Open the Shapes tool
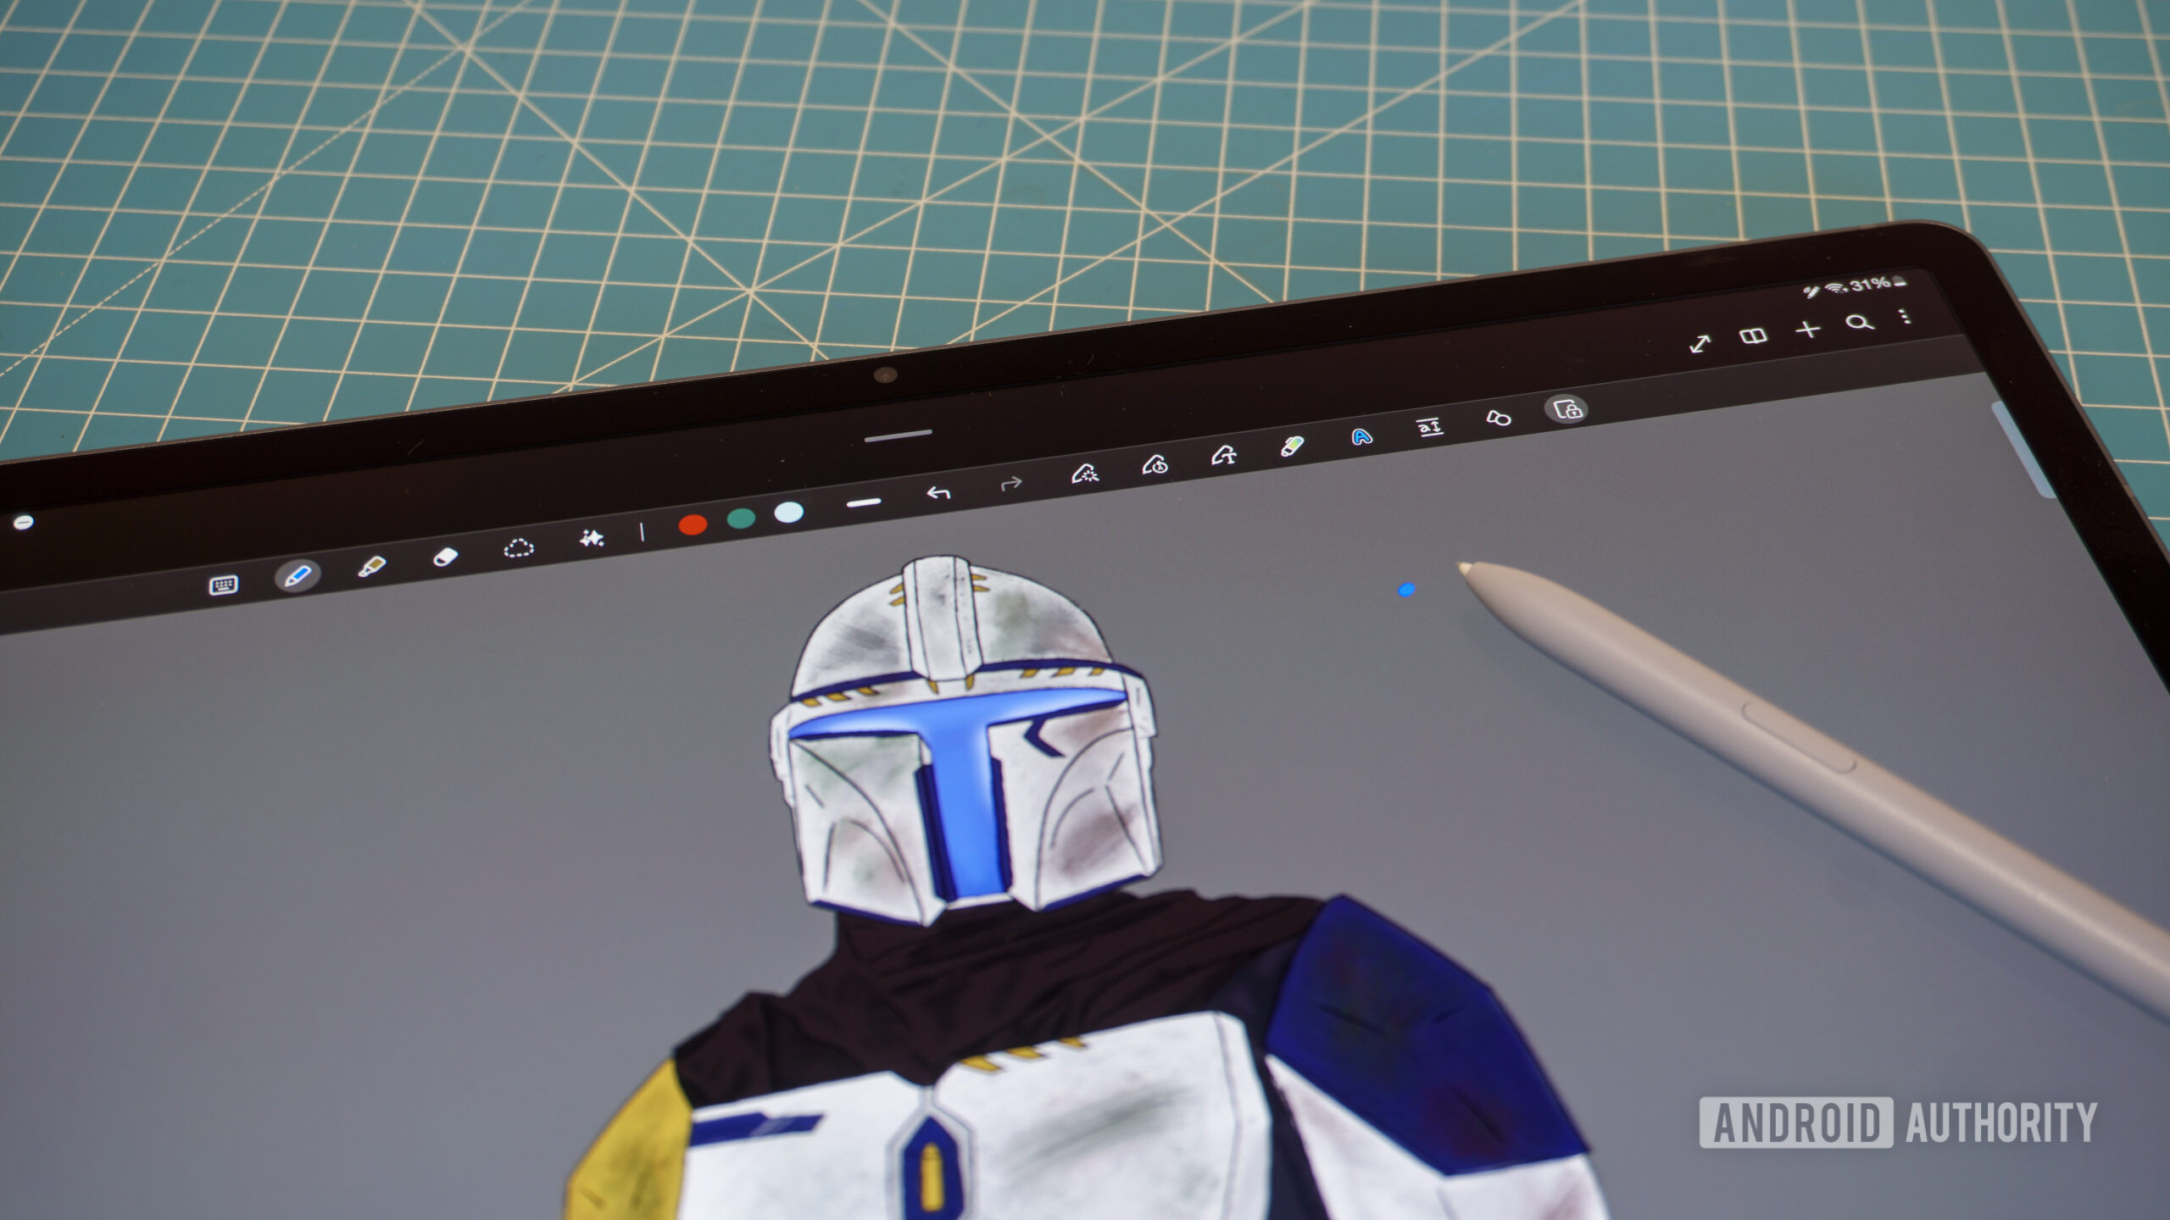2170x1220 pixels. (x=1498, y=418)
